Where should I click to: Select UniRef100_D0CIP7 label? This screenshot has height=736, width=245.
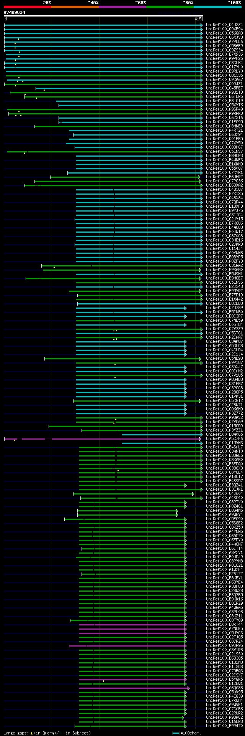(224, 316)
